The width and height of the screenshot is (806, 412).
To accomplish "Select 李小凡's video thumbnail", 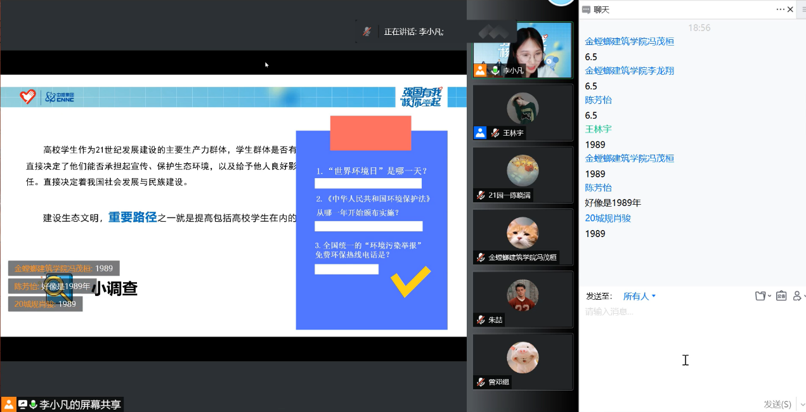I will (523, 51).
